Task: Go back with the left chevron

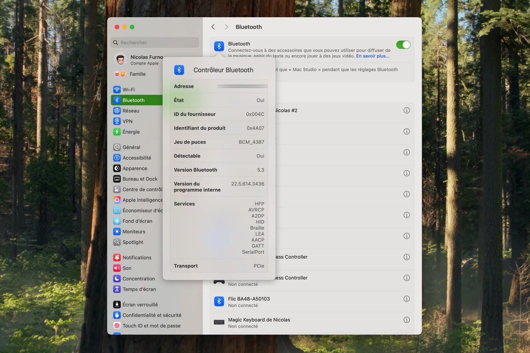Action: tap(213, 27)
